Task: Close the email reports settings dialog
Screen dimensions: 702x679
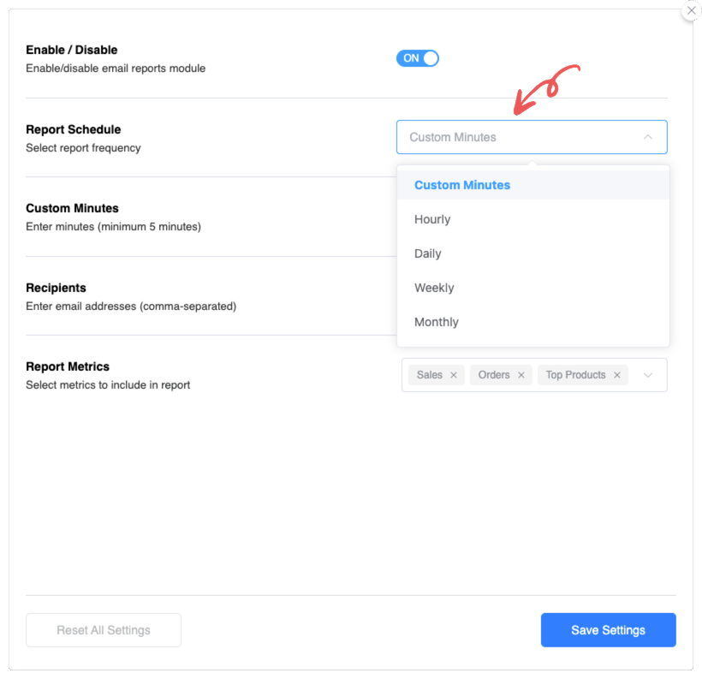Action: coord(691,10)
